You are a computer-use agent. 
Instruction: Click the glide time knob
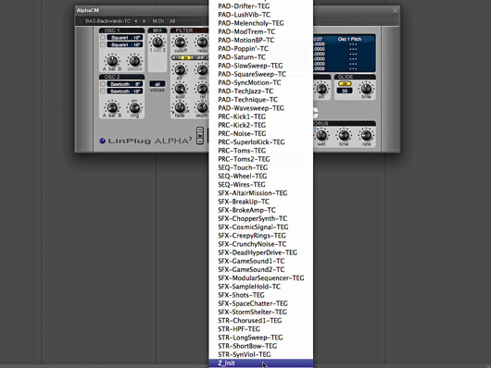(x=366, y=89)
